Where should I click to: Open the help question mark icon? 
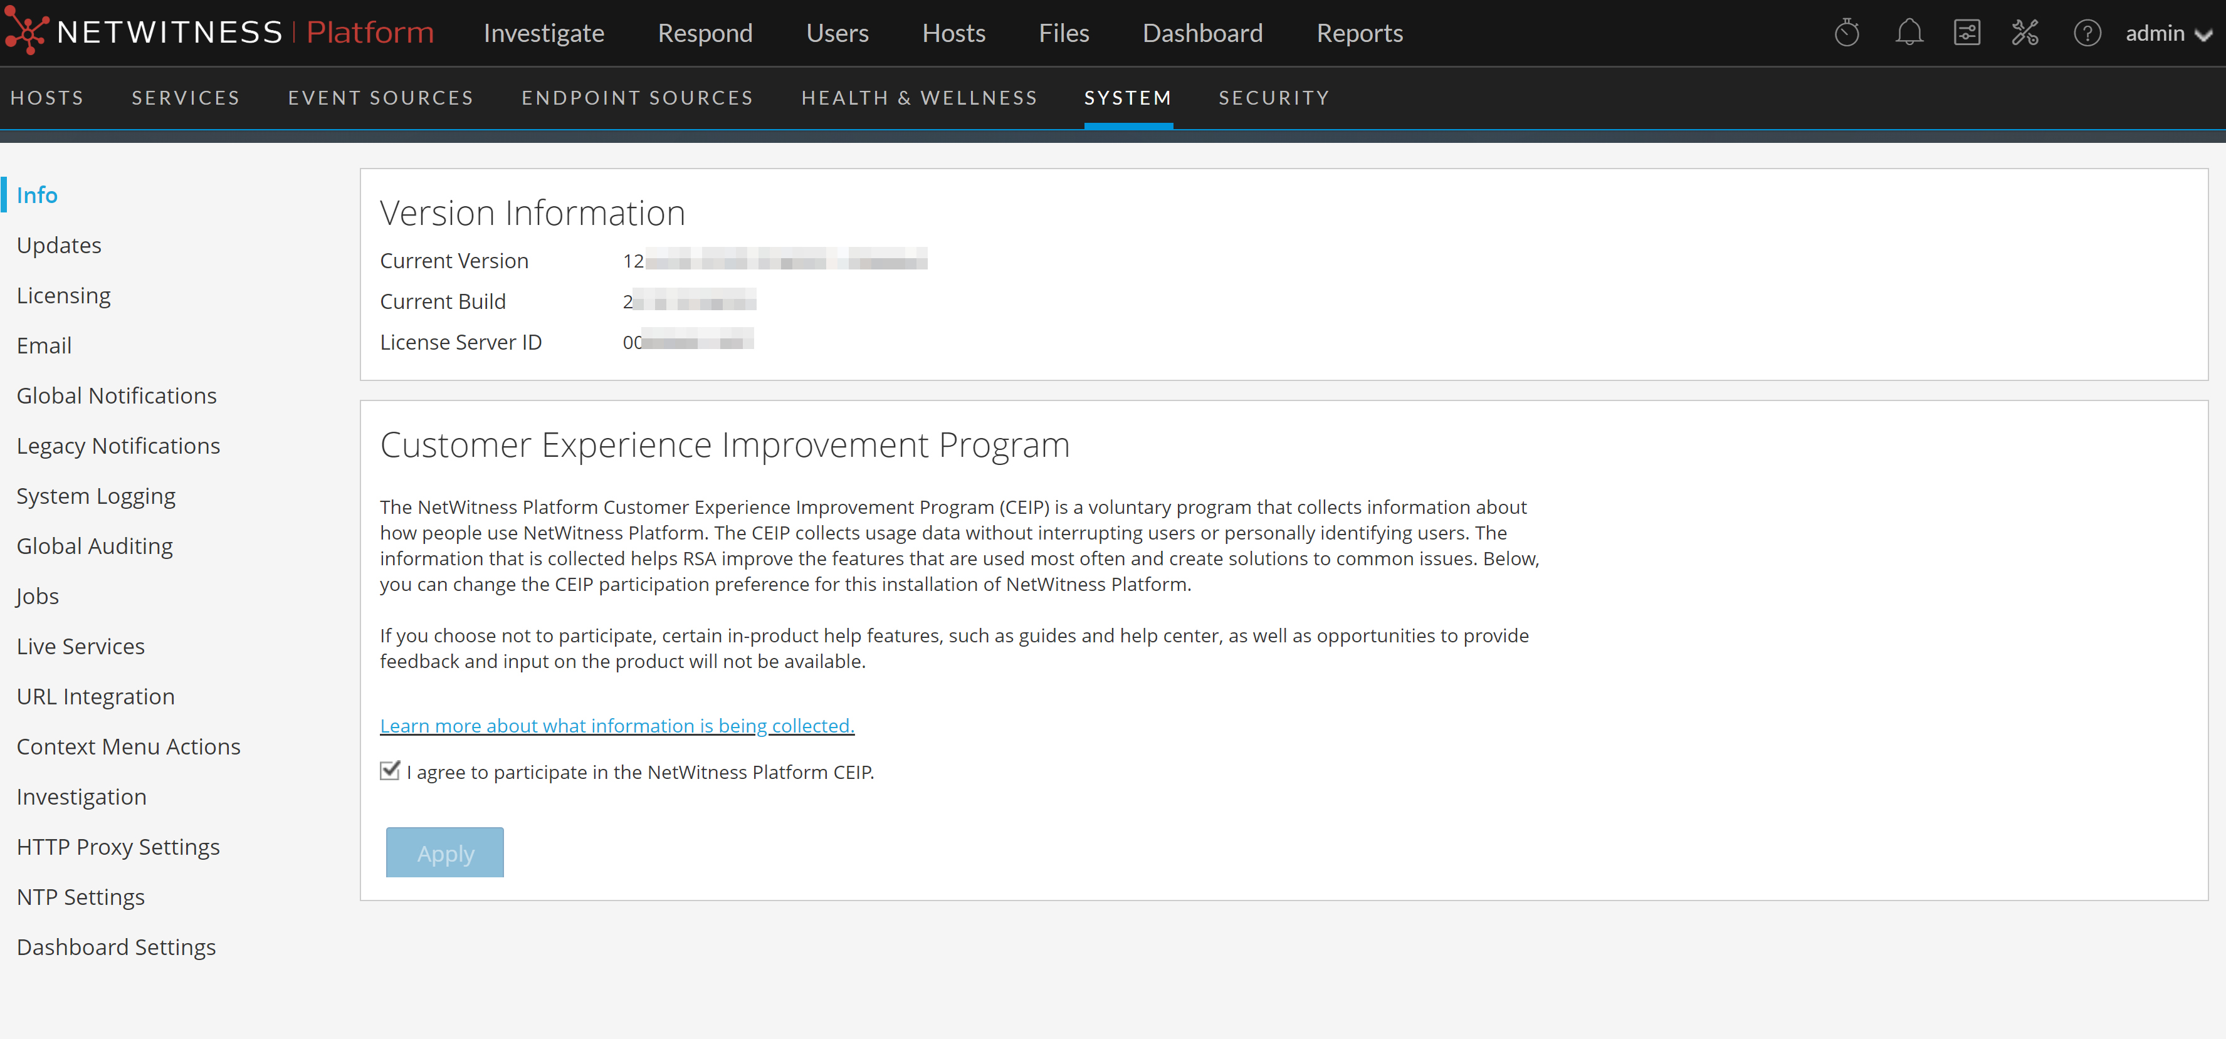(2087, 32)
